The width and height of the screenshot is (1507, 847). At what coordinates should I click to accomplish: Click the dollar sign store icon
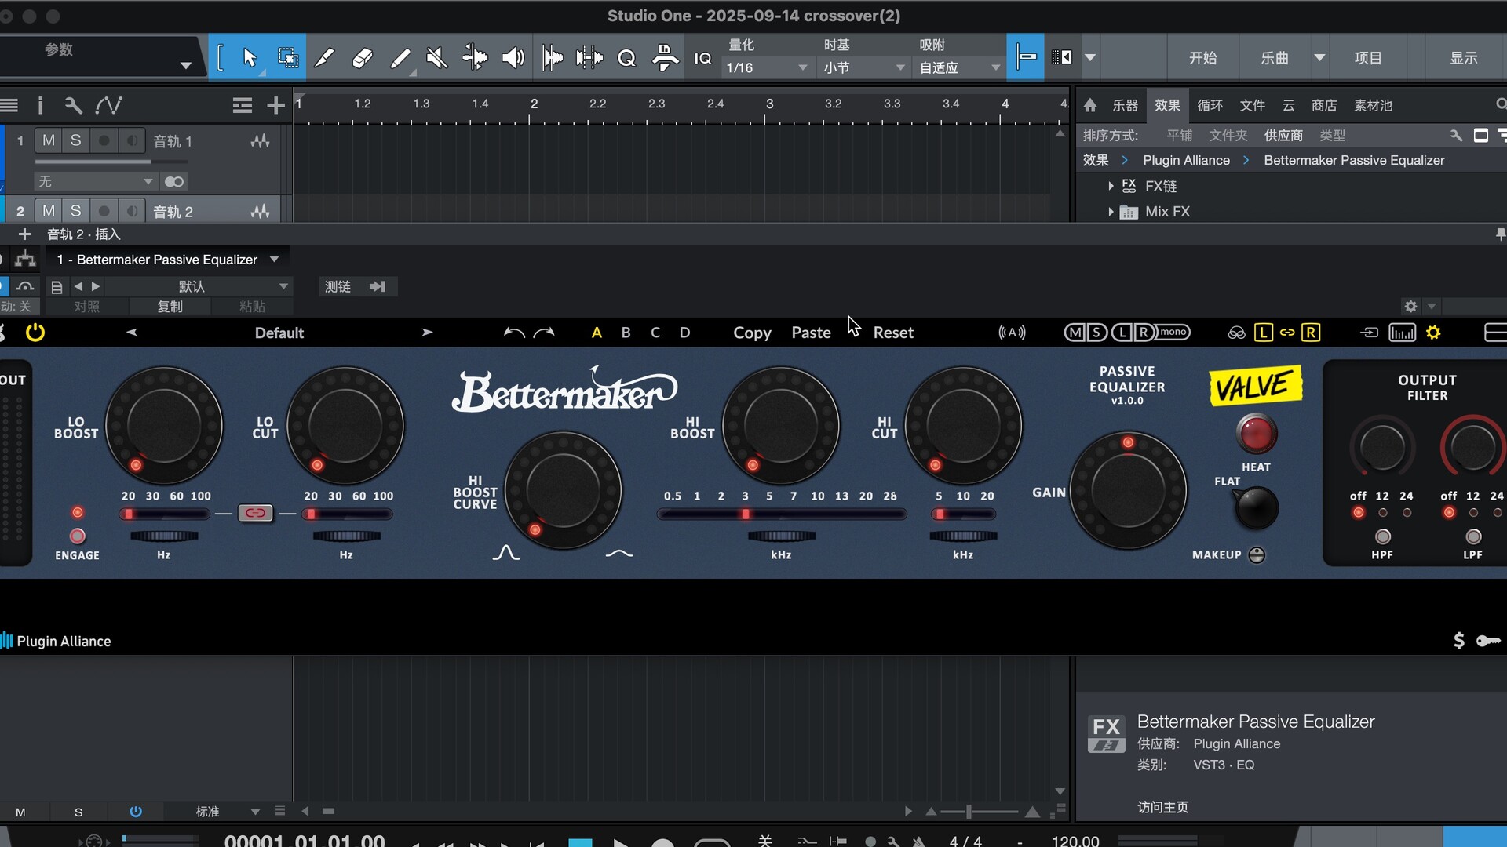(x=1458, y=641)
